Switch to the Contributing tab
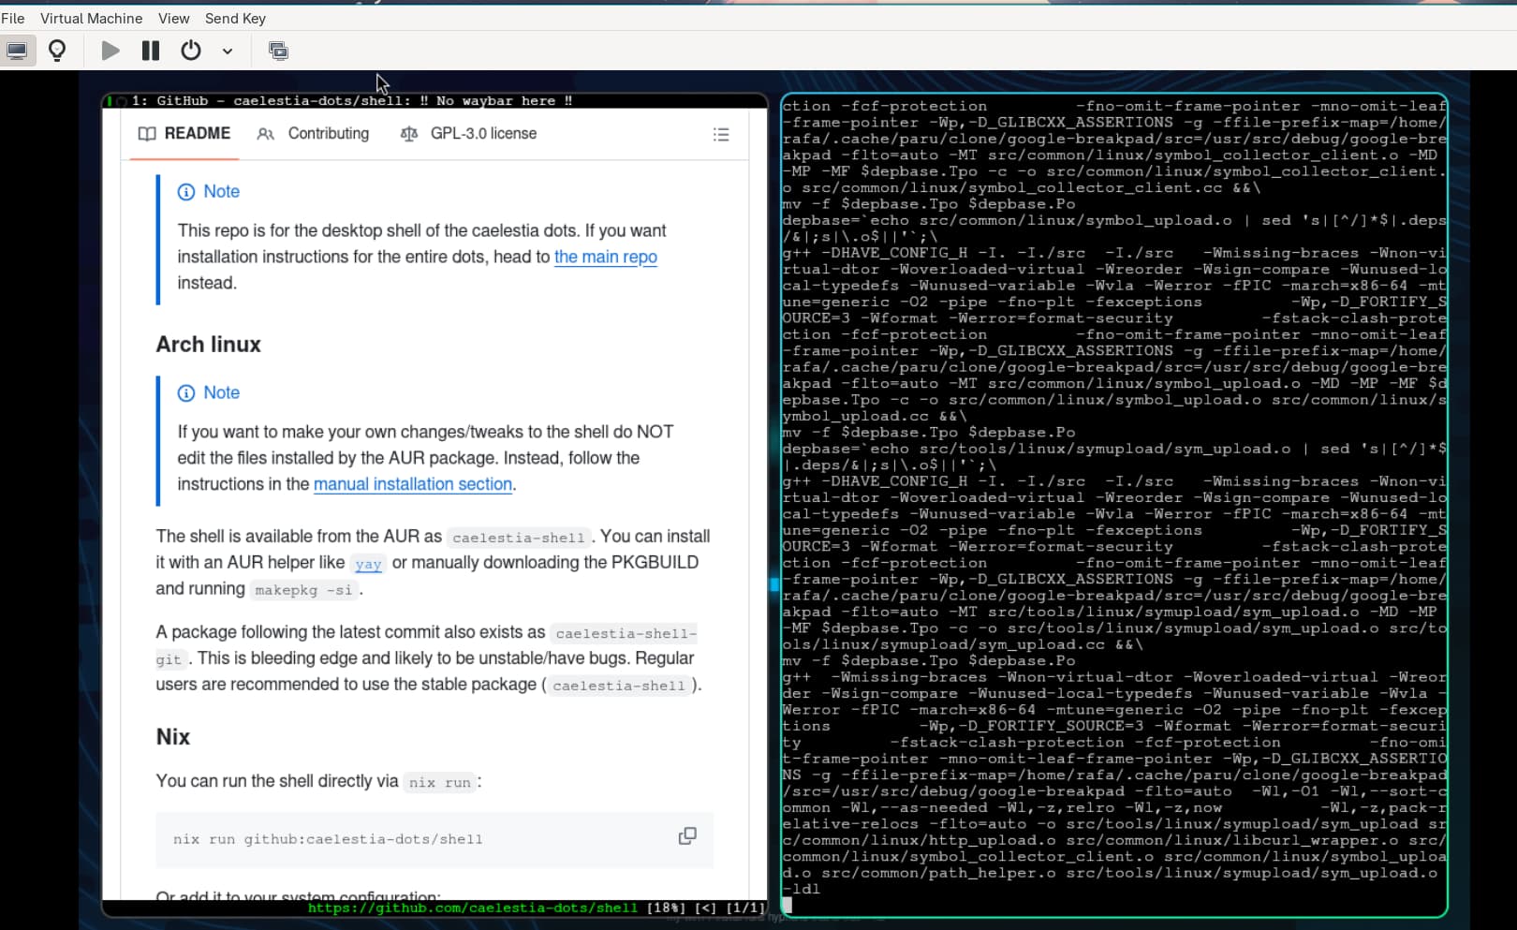 313,134
